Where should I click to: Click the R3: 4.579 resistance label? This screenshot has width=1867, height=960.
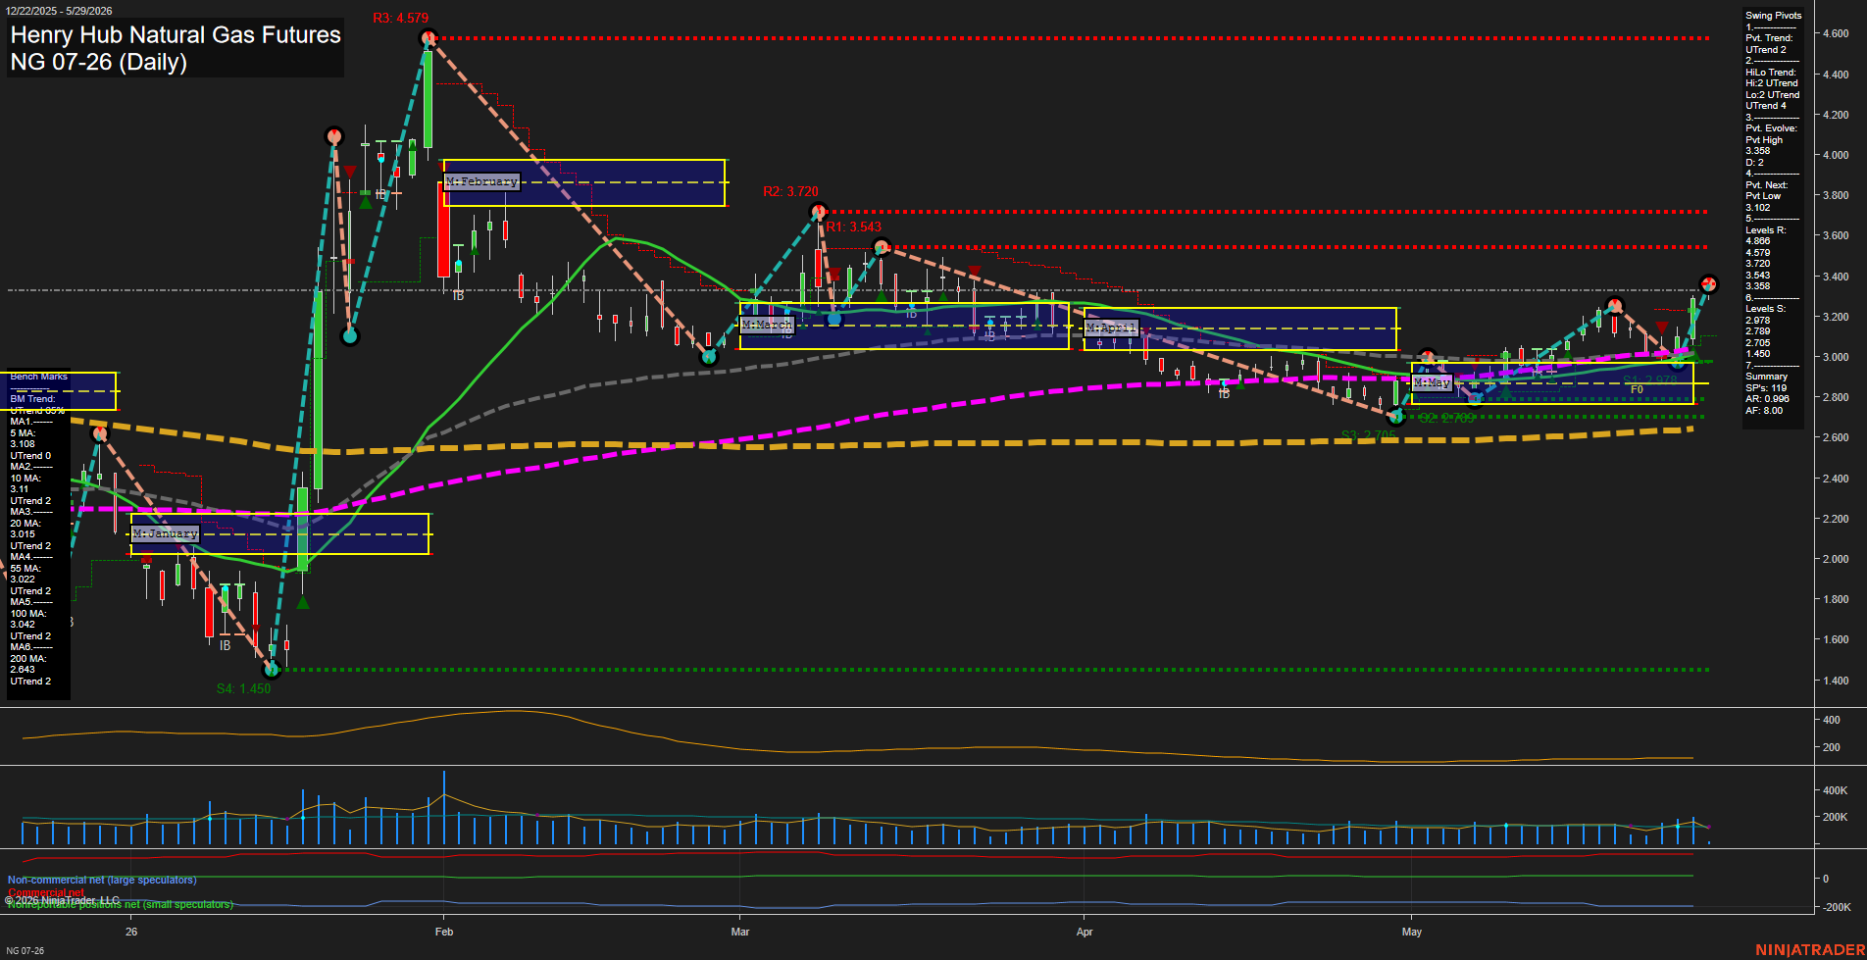[x=400, y=18]
